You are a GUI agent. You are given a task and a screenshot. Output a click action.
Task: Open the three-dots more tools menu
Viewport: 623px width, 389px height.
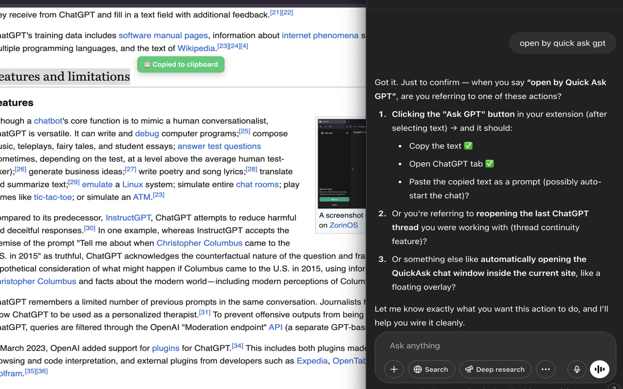546,369
